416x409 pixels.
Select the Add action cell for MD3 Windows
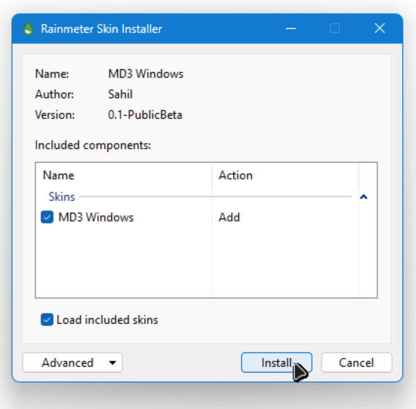[228, 217]
